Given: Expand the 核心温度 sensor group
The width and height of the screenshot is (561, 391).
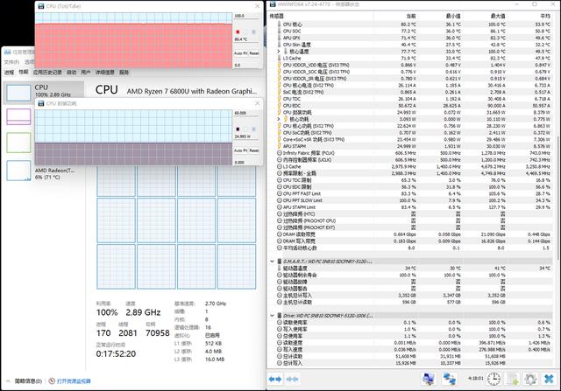Looking at the screenshot, I should pos(279,52).
